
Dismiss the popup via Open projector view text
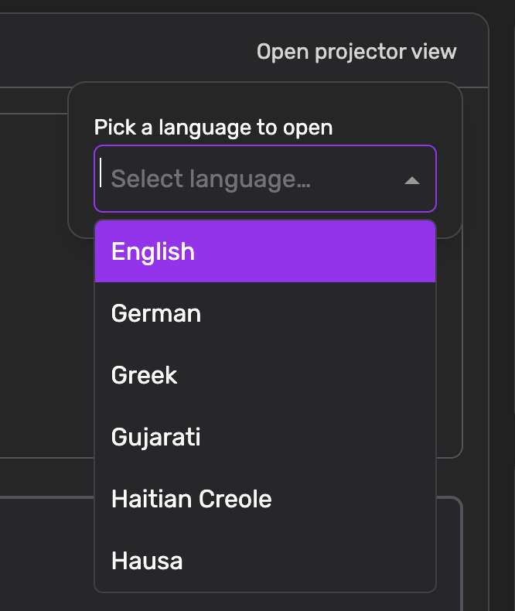pos(356,52)
